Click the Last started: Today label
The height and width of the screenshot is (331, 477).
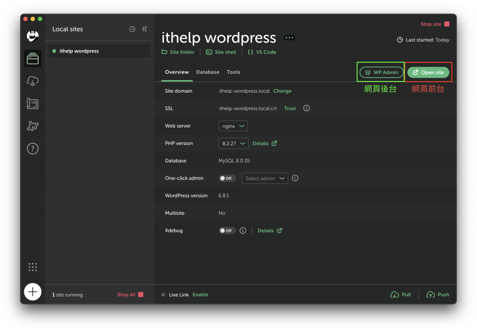(x=423, y=40)
